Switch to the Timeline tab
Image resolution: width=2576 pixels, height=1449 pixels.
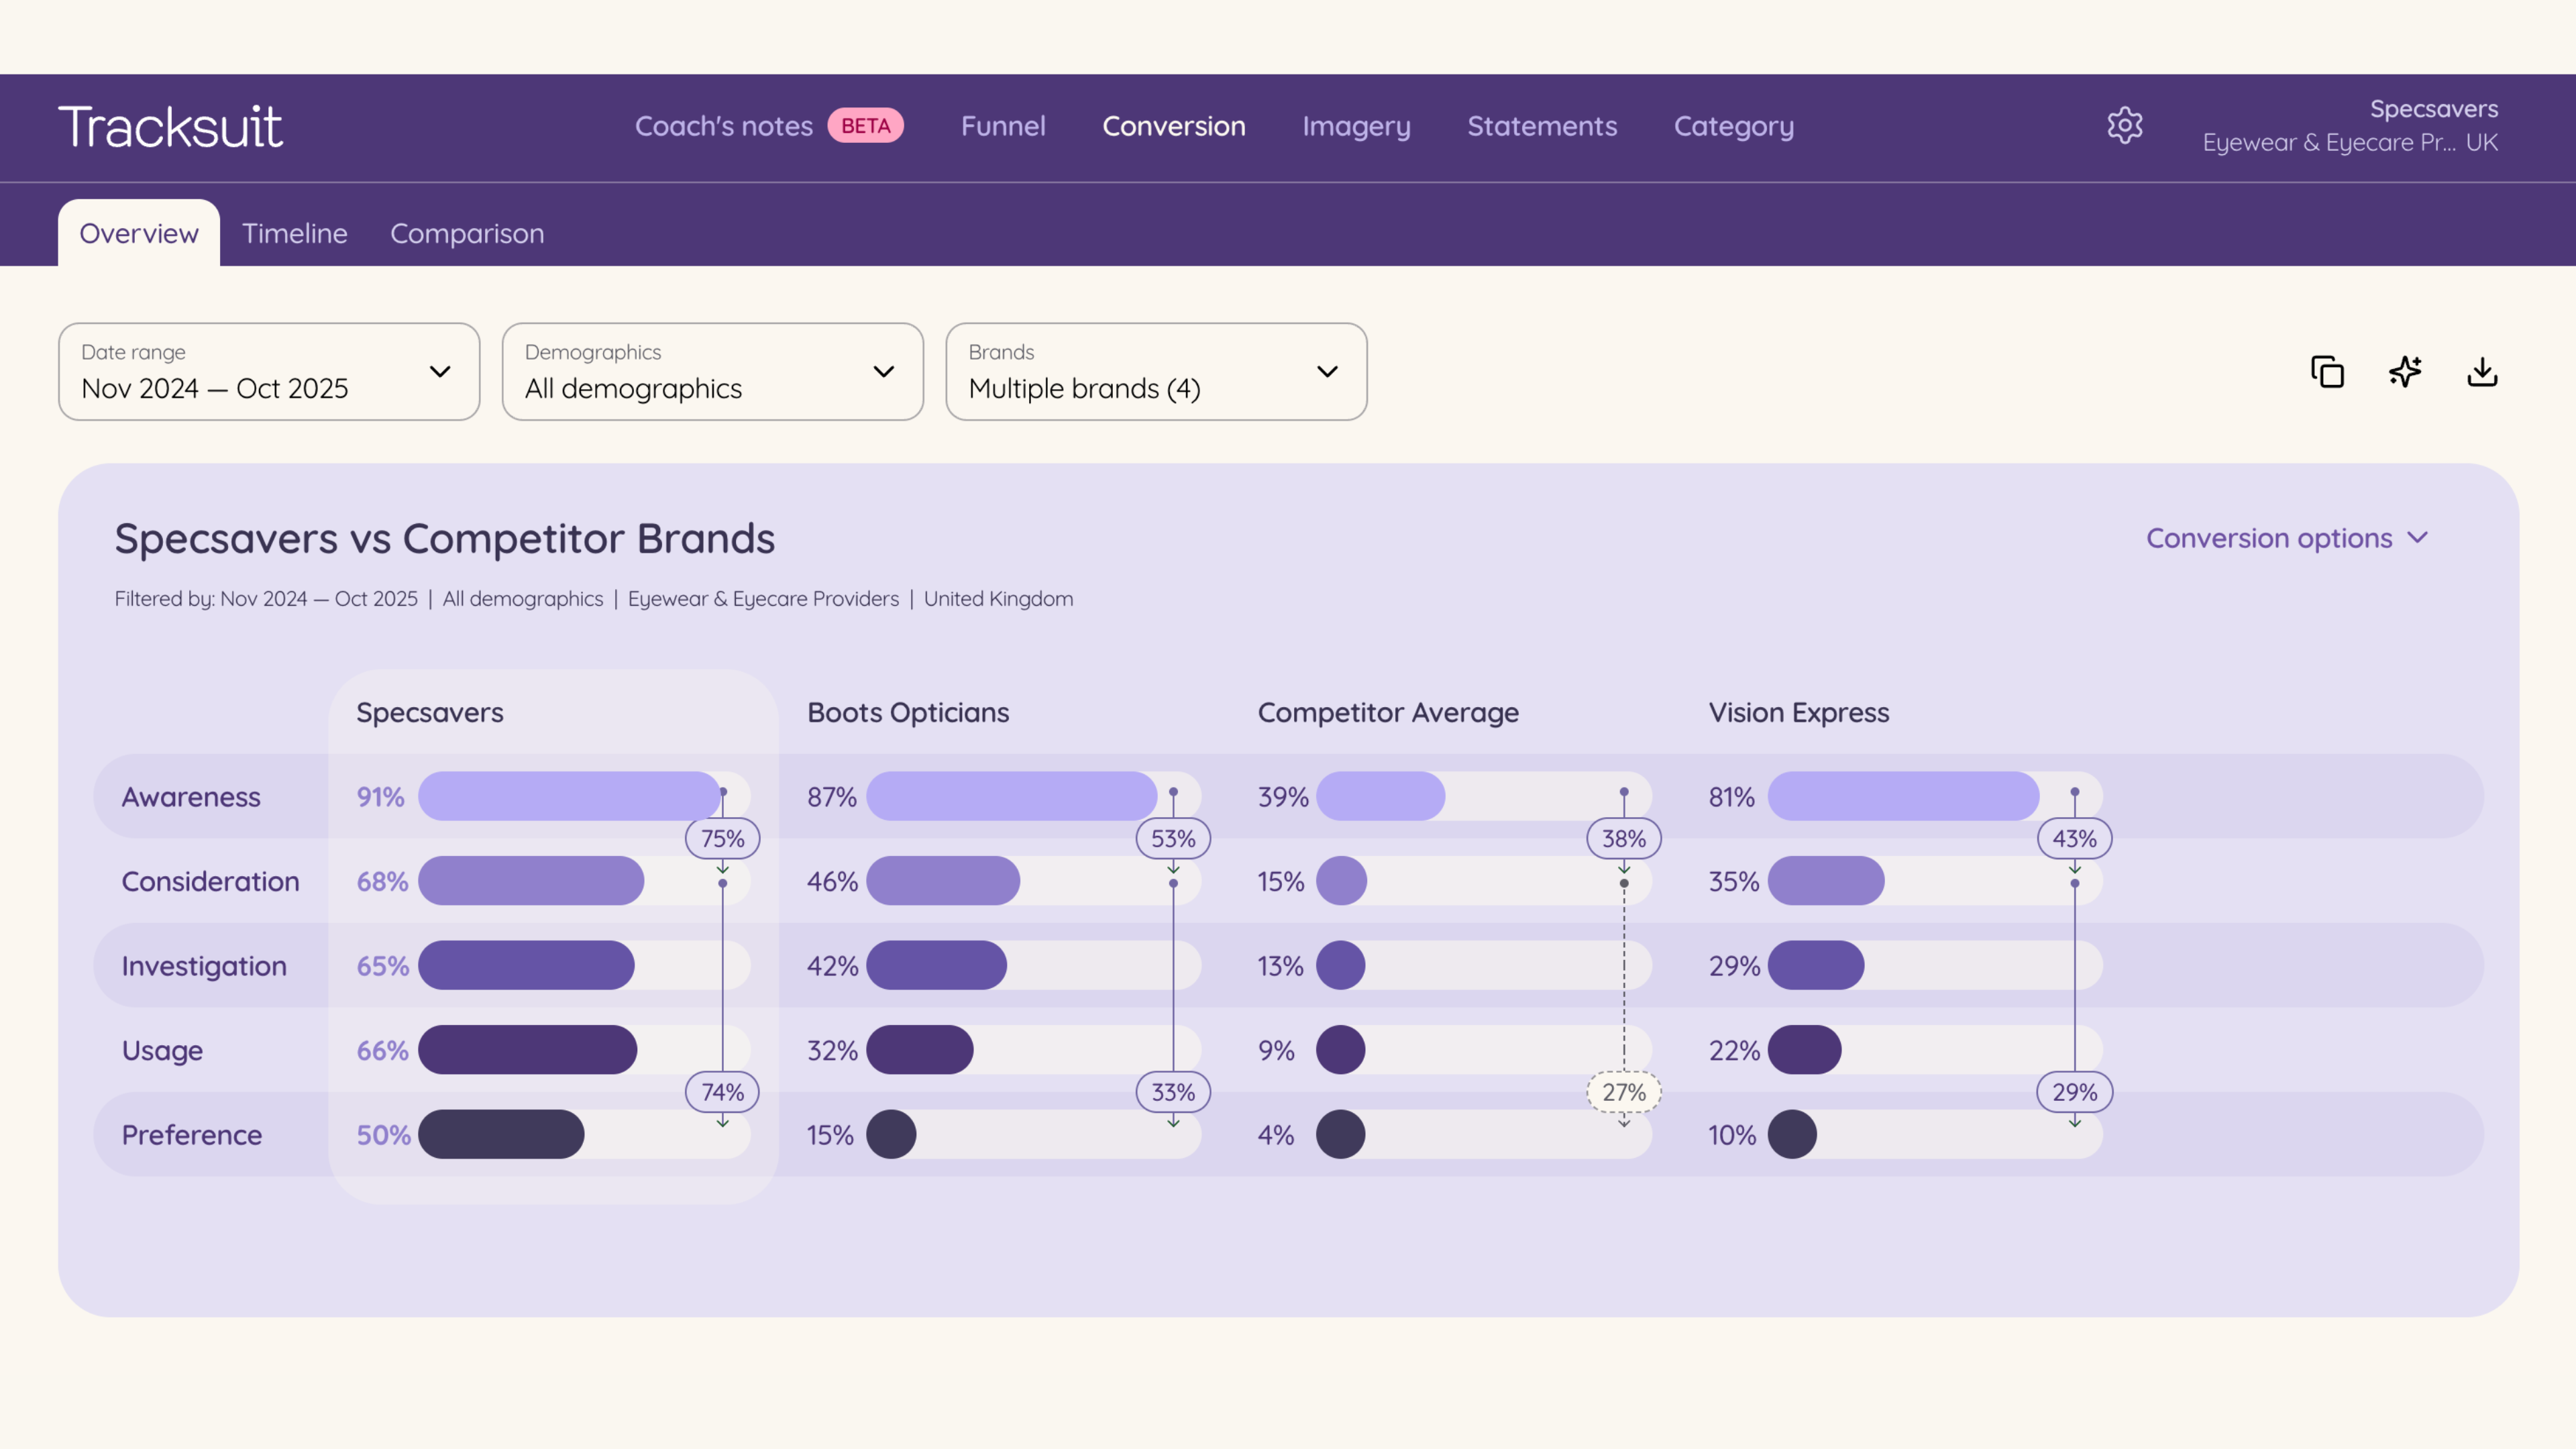click(295, 233)
